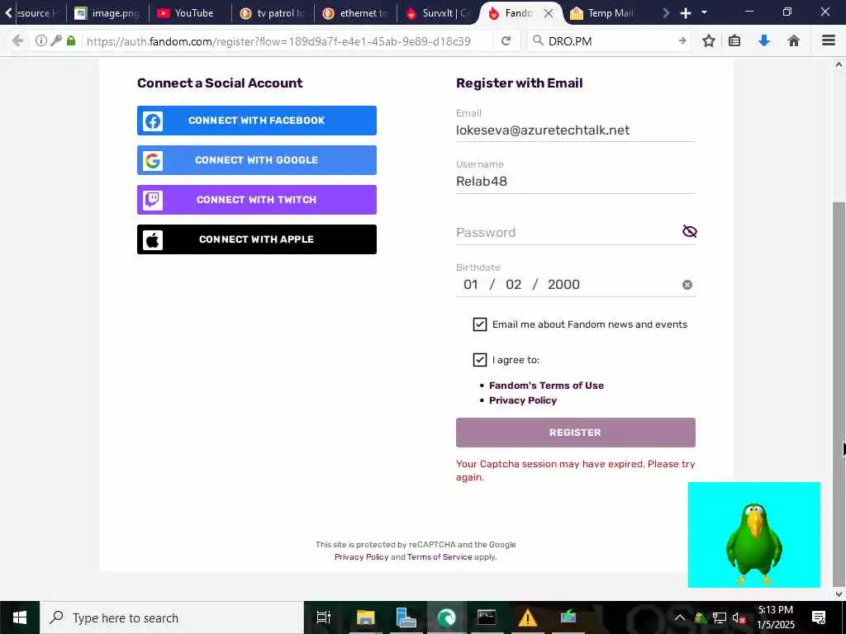
Task: Switch to the ethernet tab
Action: pos(355,13)
